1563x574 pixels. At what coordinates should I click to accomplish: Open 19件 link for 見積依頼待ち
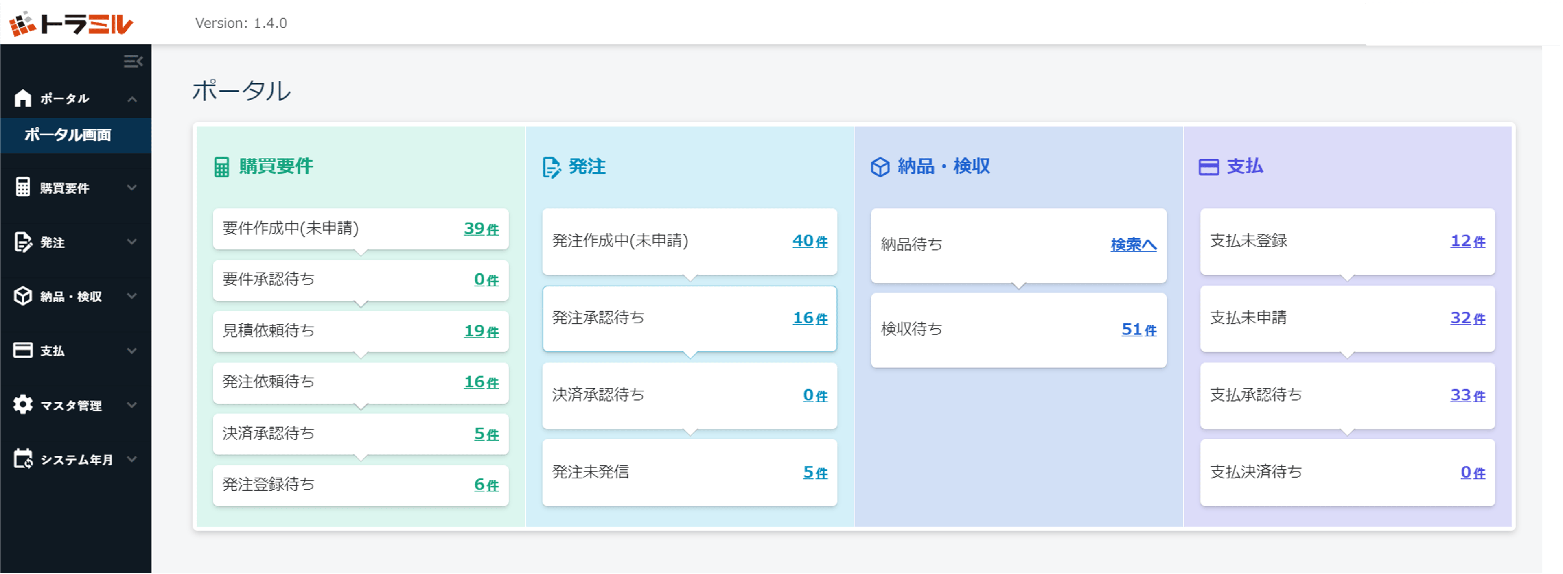point(481,331)
